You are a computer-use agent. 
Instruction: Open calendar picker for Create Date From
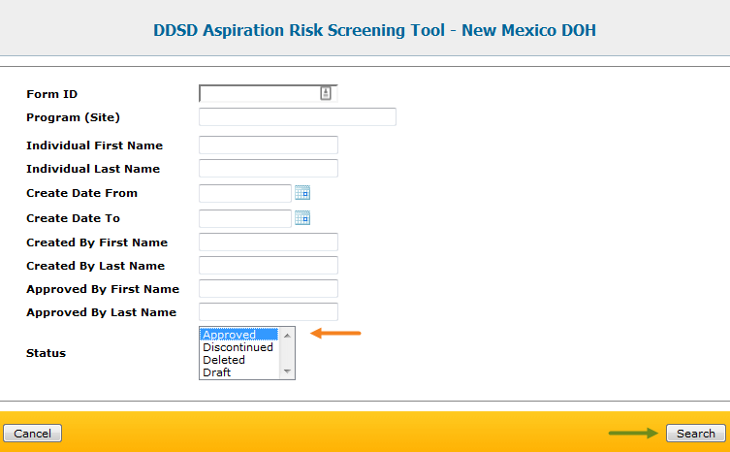coord(302,192)
